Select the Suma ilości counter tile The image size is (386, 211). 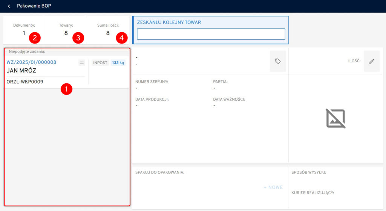[x=108, y=30]
